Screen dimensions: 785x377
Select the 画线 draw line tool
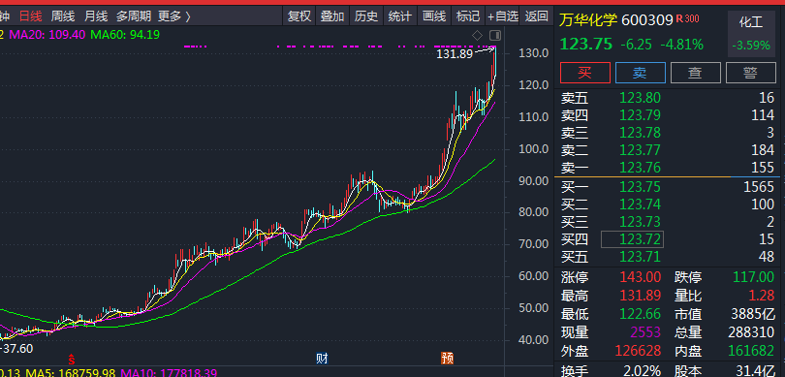pyautogui.click(x=434, y=16)
